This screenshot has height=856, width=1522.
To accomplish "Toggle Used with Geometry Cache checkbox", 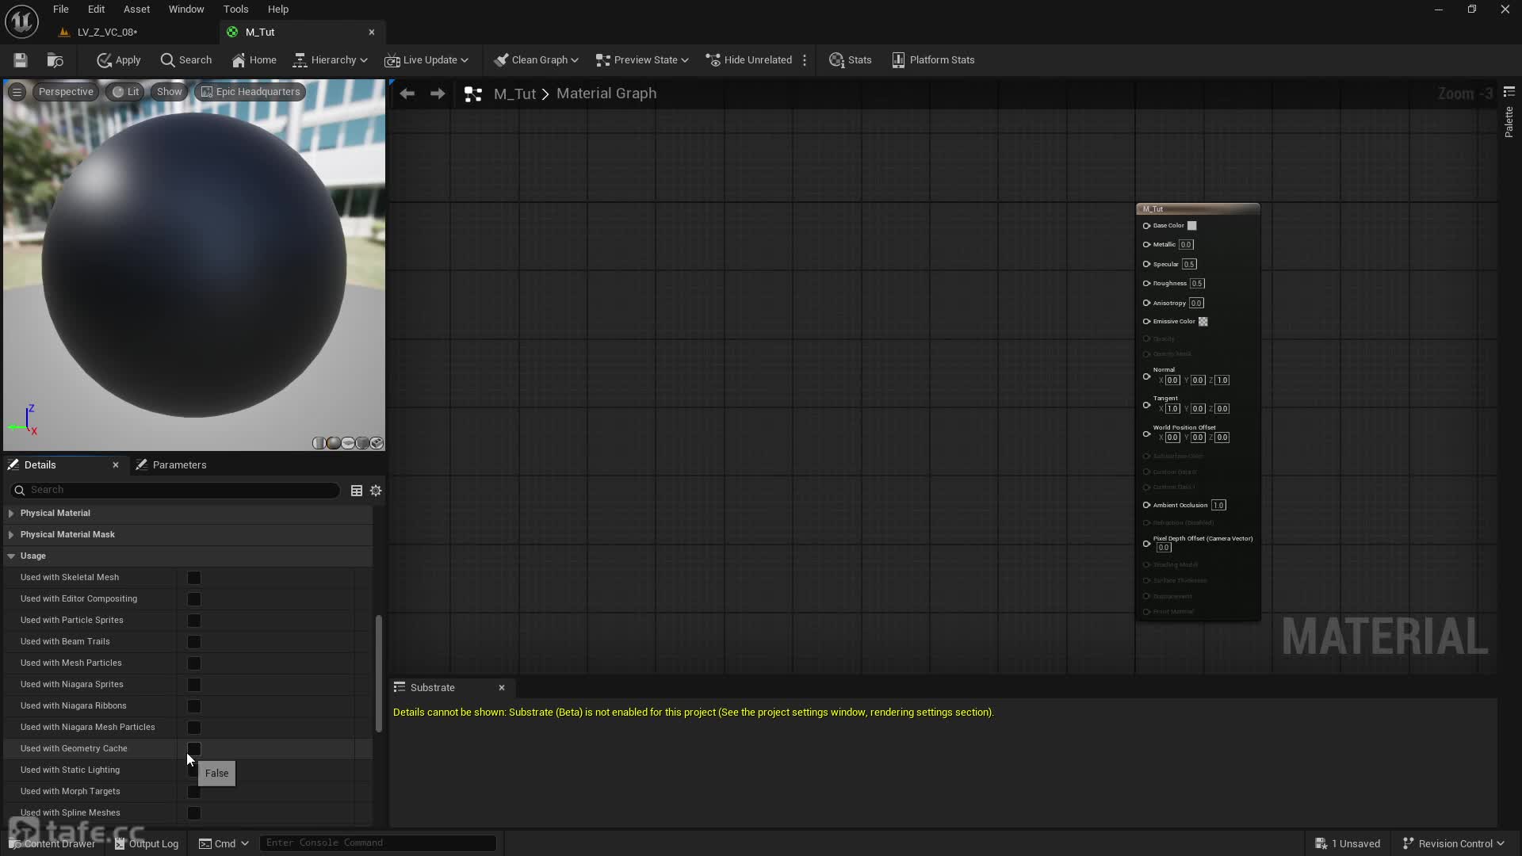I will click(x=194, y=748).
